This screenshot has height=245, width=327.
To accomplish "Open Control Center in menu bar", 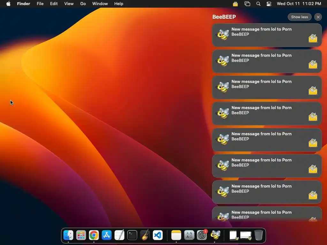I will 269,4.
